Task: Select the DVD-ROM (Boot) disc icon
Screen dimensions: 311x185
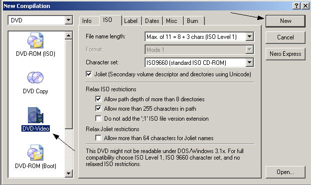Action: [x=35, y=153]
